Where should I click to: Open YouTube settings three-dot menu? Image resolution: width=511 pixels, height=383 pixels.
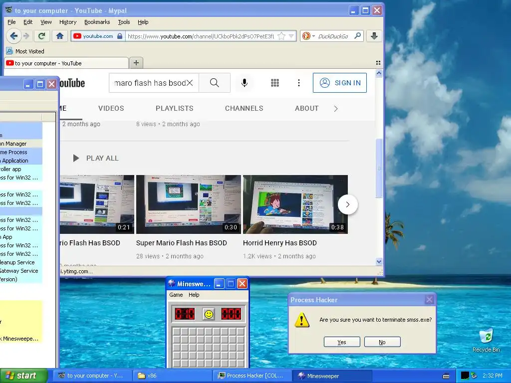(x=298, y=83)
